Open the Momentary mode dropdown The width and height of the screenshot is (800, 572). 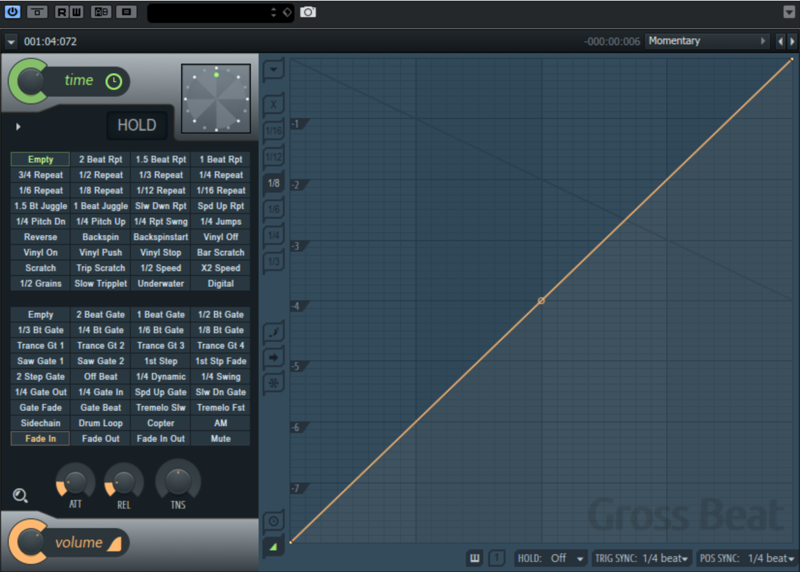click(707, 41)
